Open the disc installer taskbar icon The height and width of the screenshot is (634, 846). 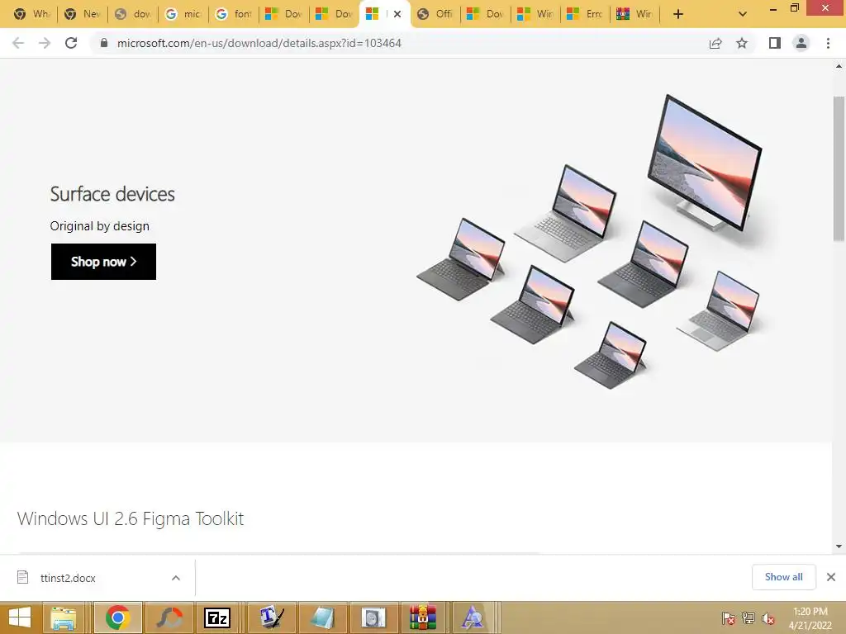coord(373,617)
